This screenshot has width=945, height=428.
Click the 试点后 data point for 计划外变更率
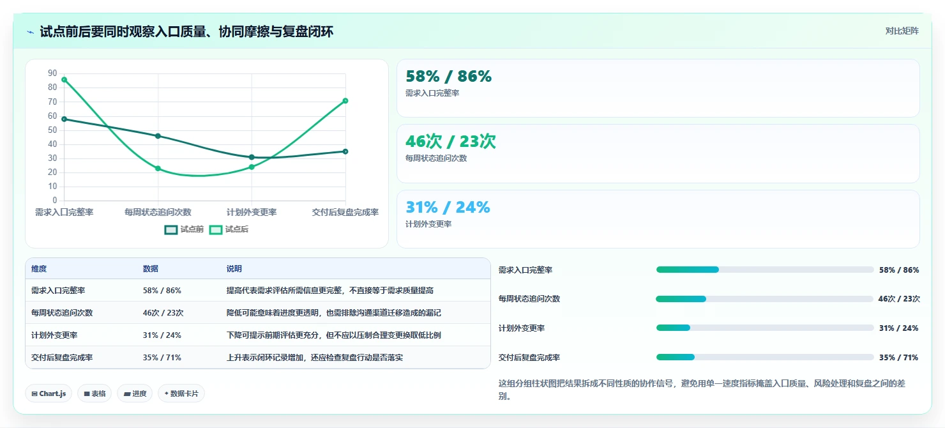coord(252,167)
